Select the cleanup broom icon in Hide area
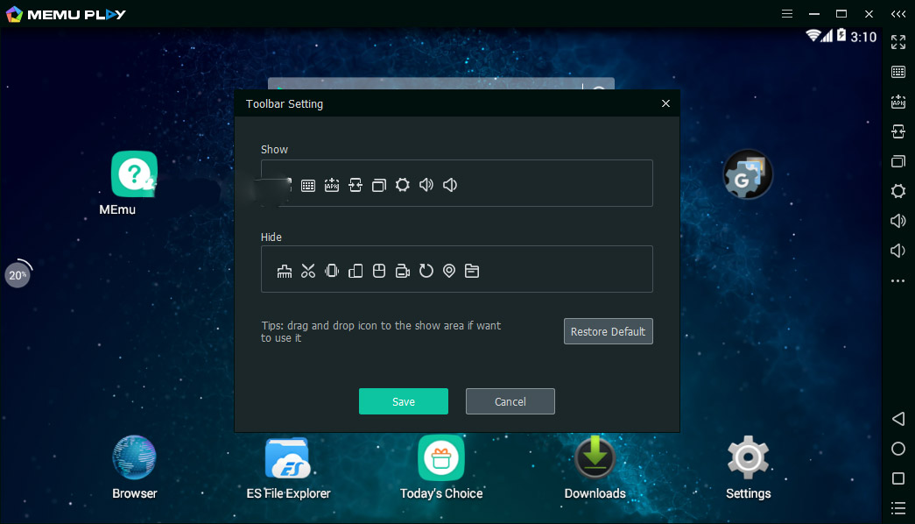This screenshot has width=915, height=524. point(285,271)
